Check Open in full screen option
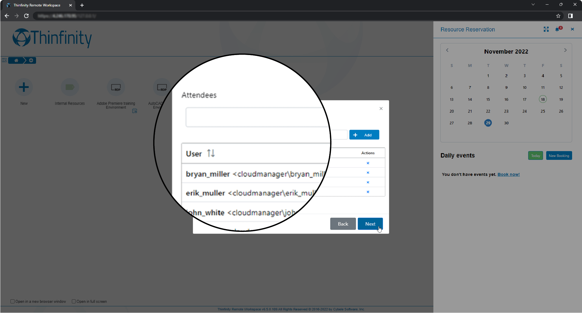Image resolution: width=582 pixels, height=313 pixels. (74, 301)
